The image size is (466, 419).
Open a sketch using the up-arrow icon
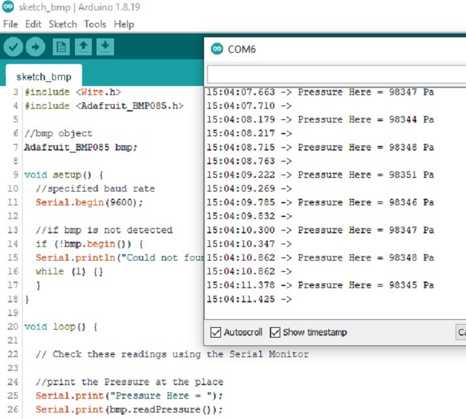[83, 47]
